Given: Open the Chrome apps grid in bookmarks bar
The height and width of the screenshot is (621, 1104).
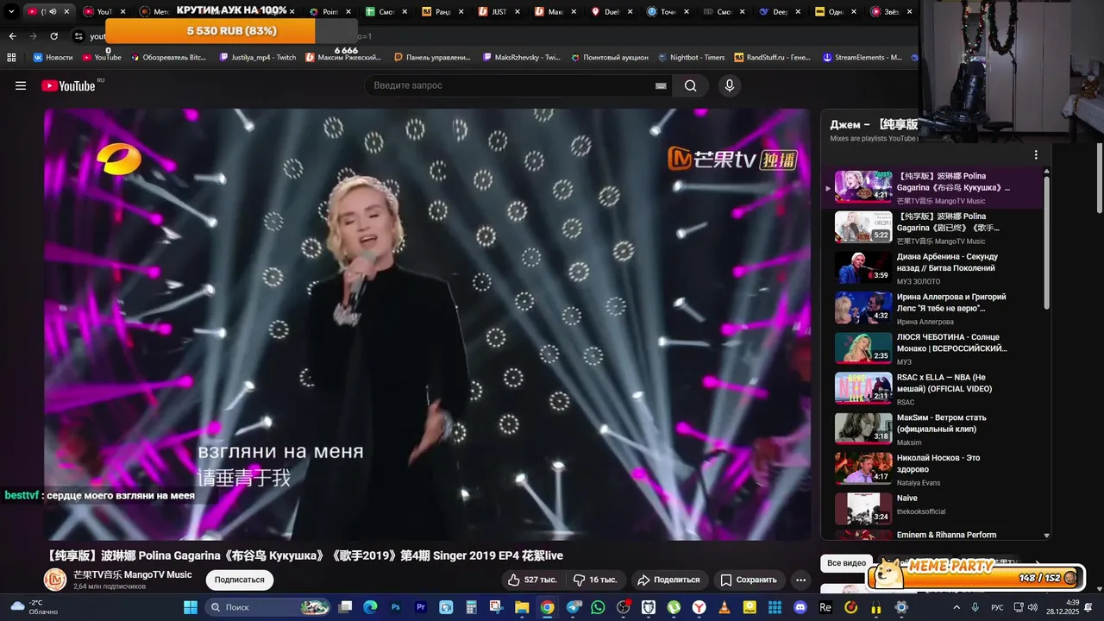Looking at the screenshot, I should tap(11, 58).
